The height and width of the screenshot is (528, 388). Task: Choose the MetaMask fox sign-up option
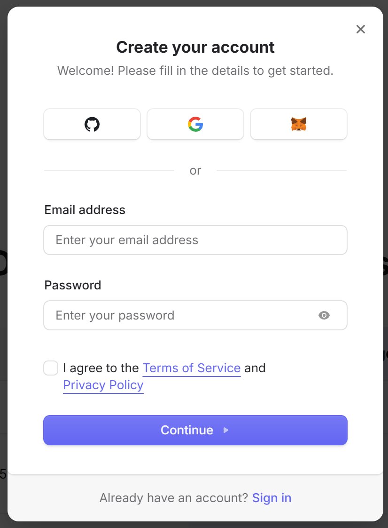coord(299,125)
